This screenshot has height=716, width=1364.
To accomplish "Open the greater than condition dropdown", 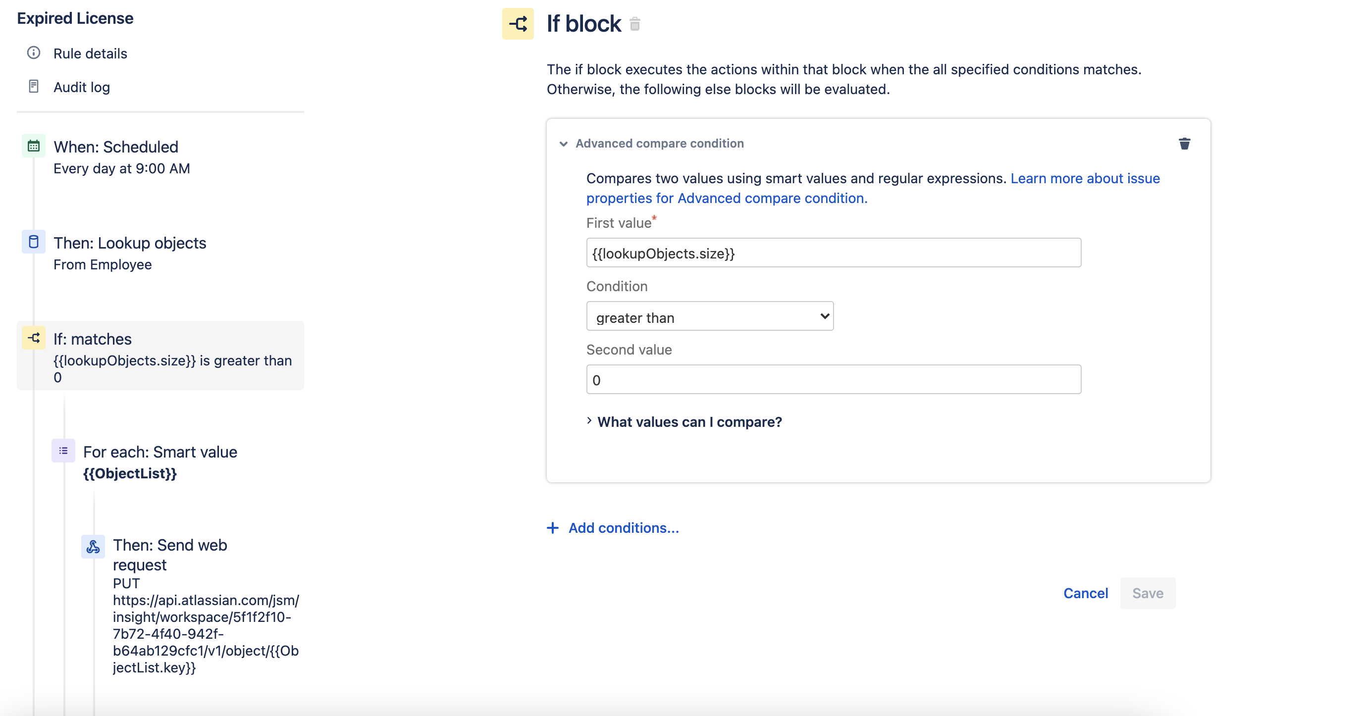I will [x=710, y=316].
